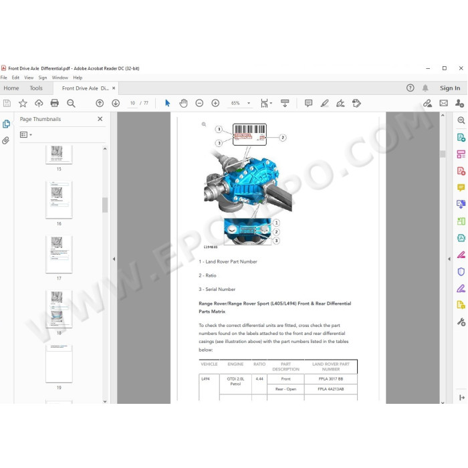Viewport: 468px width, 468px height.
Task: Open the File menu
Action: pyautogui.click(x=3, y=78)
